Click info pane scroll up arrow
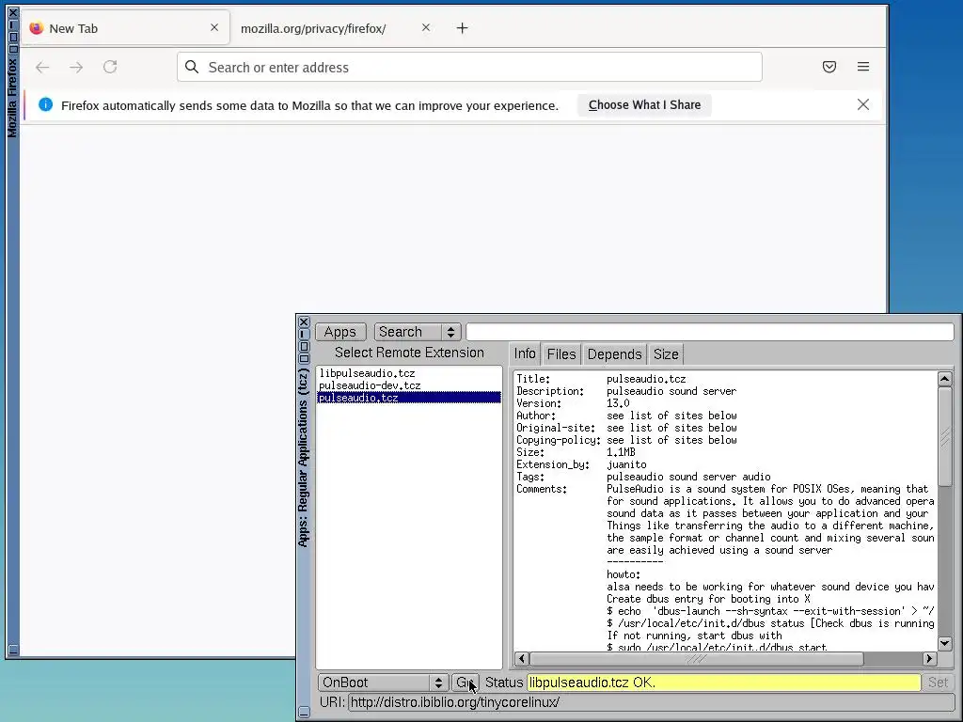963x722 pixels. (x=944, y=379)
